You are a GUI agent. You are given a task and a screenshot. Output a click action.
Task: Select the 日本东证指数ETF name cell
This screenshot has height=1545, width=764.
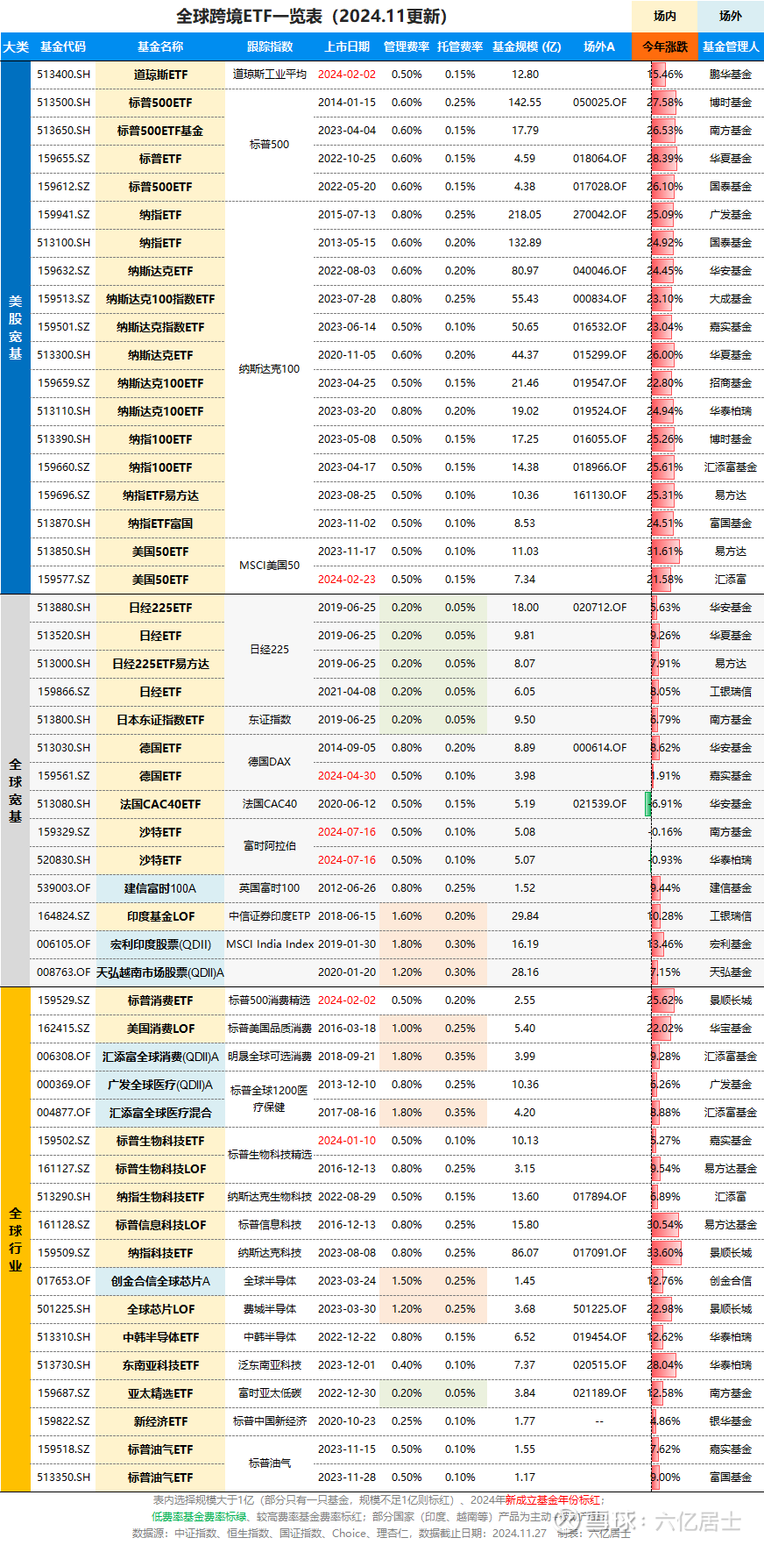160,720
